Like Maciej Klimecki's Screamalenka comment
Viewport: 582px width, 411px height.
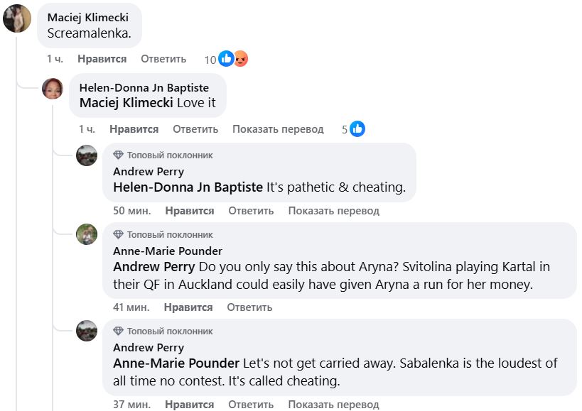(102, 59)
